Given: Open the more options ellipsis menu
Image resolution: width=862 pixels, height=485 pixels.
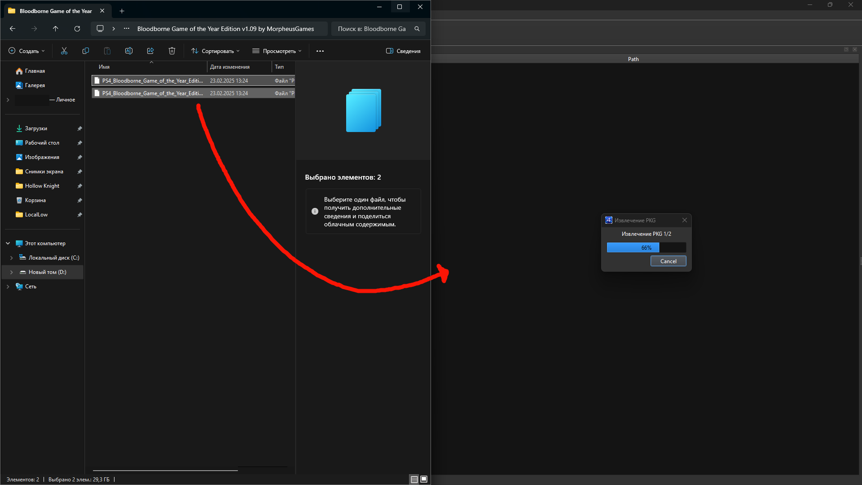Looking at the screenshot, I should click(320, 51).
